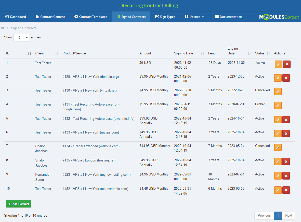Screen dimensions: 301x222
Task: Click the 28 Days length cell
Action: (215, 63)
